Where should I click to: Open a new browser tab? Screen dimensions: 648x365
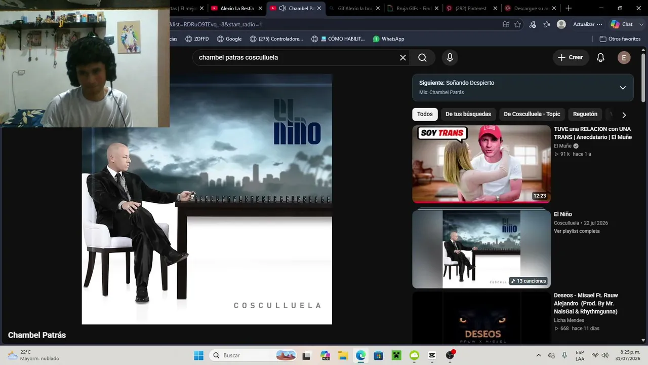[x=569, y=8]
